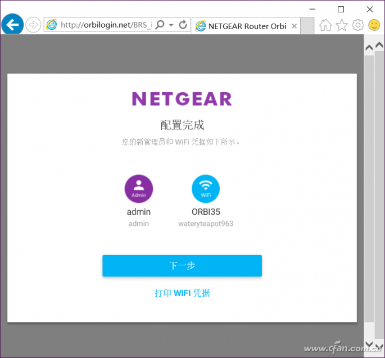Click the 配置完成 heading

[x=182, y=125]
